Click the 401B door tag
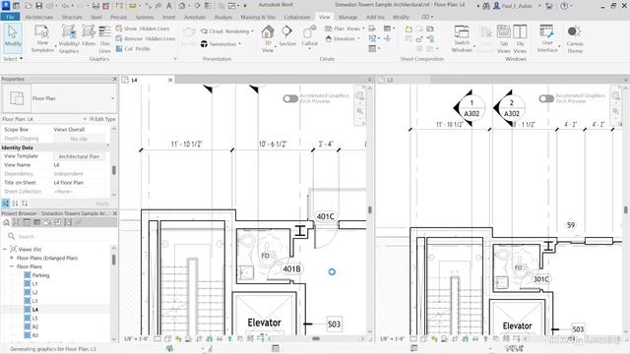 [291, 268]
